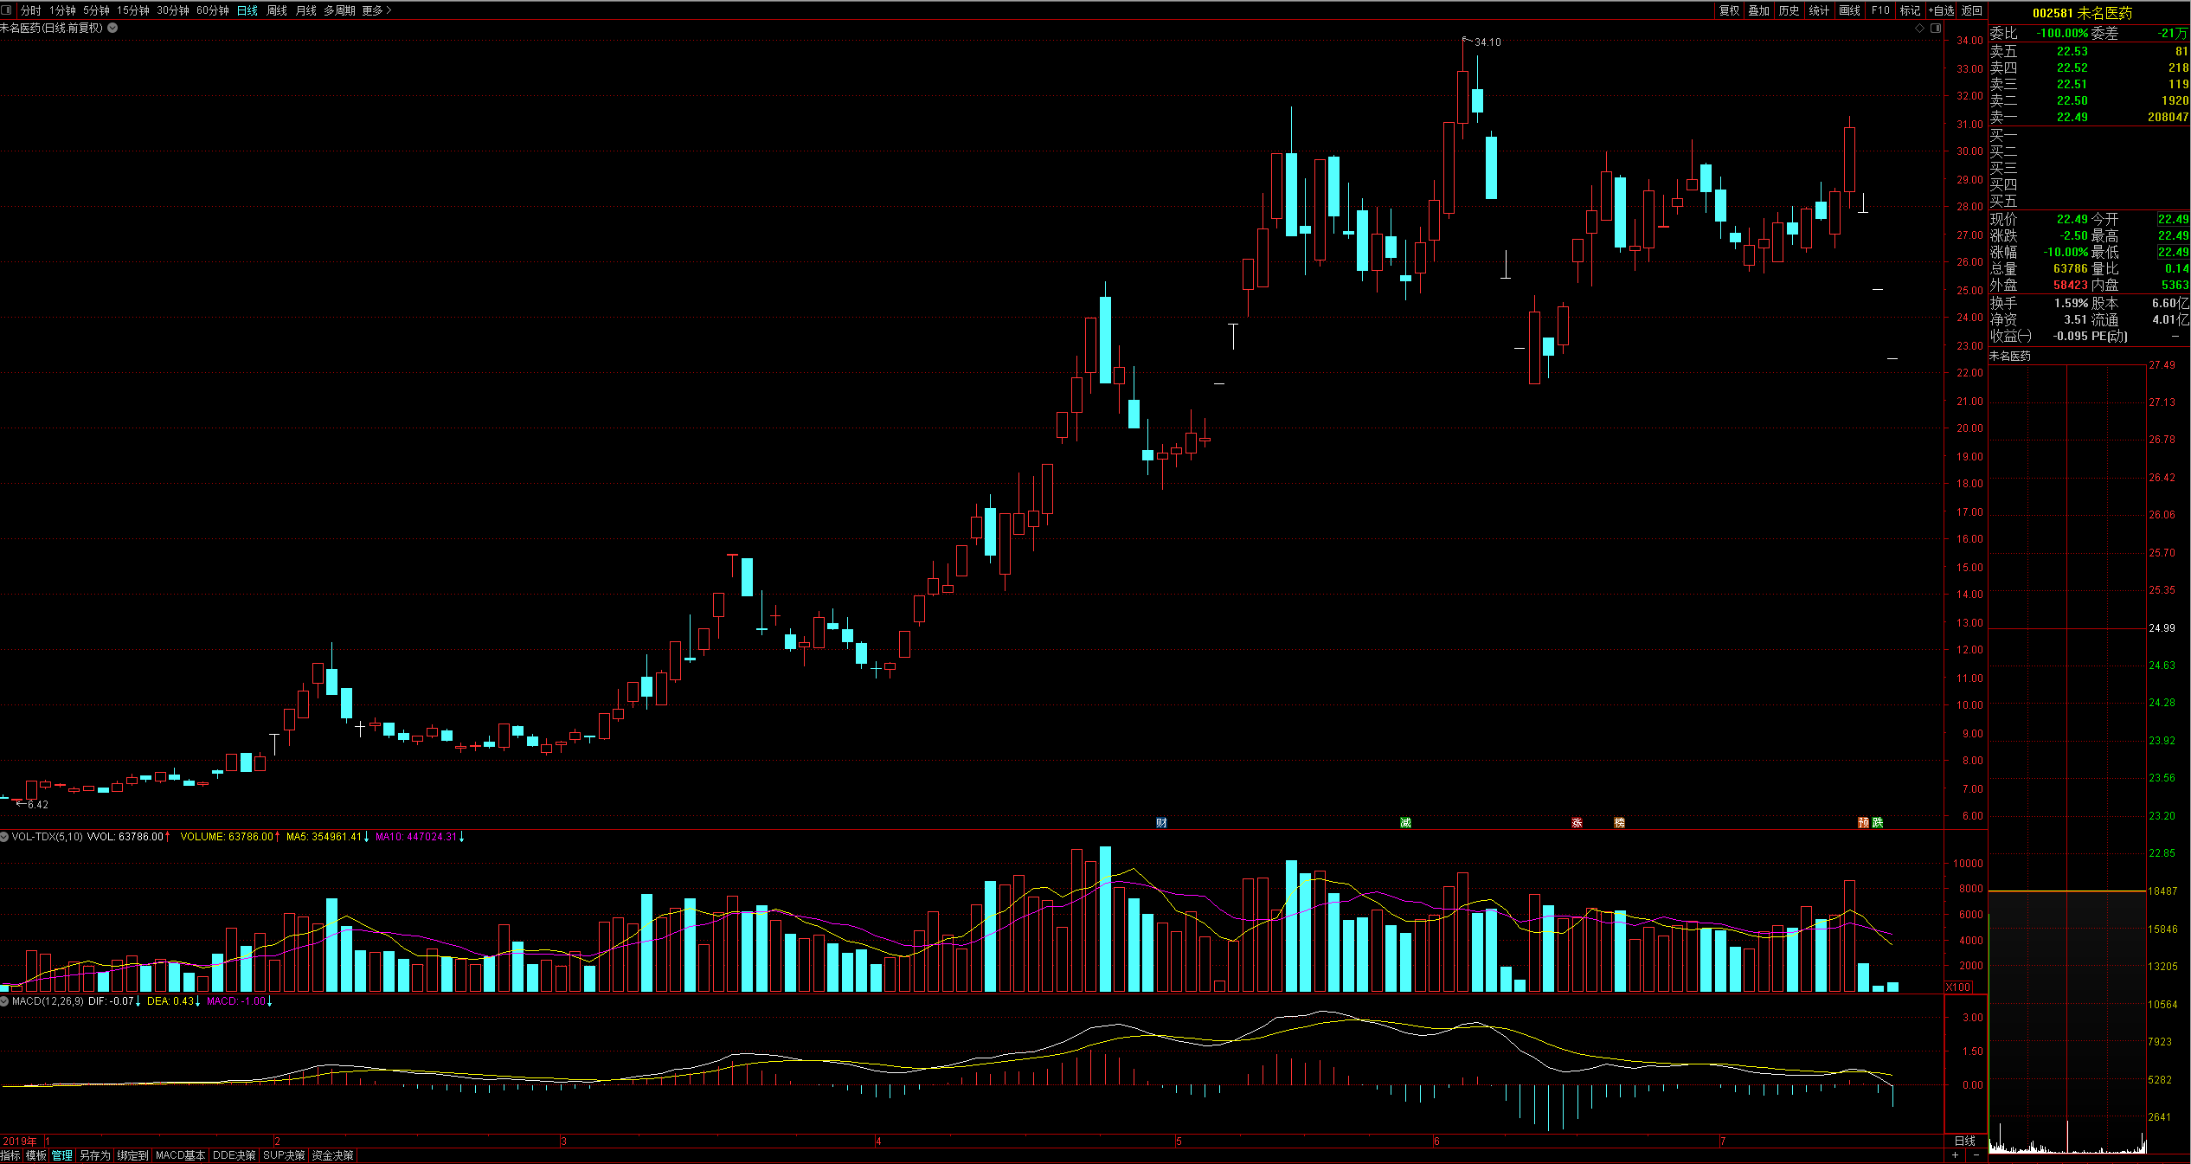The width and height of the screenshot is (2191, 1164).
Task: Click the plus zoom button at bottom right
Action: click(1955, 1155)
